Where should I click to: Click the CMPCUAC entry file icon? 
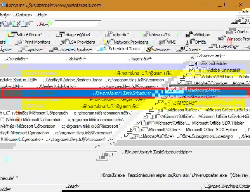[x=168, y=103]
